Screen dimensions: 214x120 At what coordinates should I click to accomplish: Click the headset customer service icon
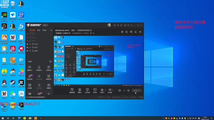pyautogui.click(x=114, y=25)
